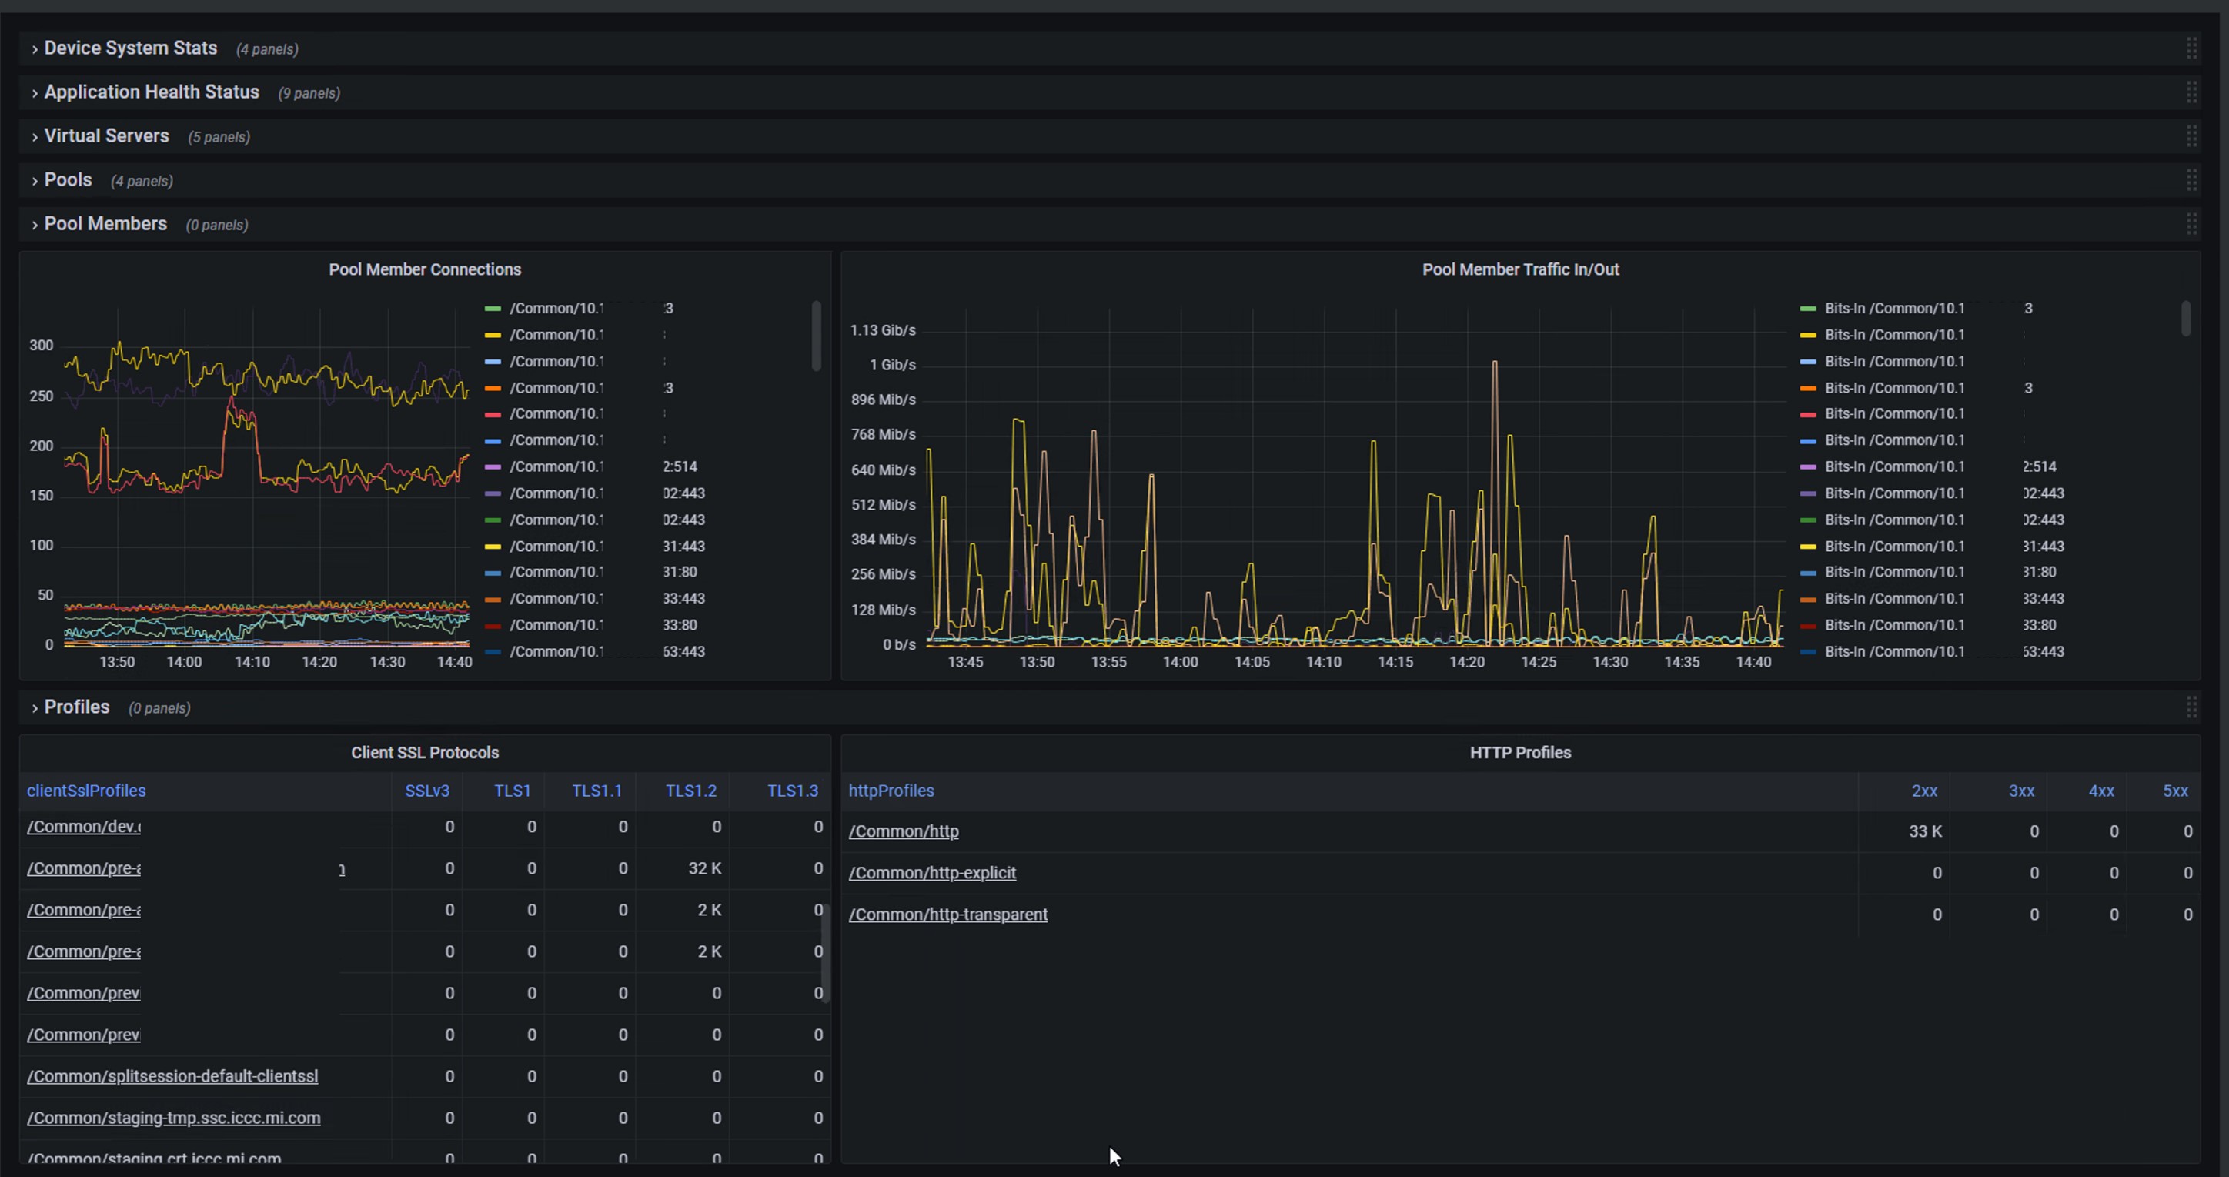This screenshot has height=1177, width=2229.
Task: Collapse the Profiles row
Action: point(35,708)
